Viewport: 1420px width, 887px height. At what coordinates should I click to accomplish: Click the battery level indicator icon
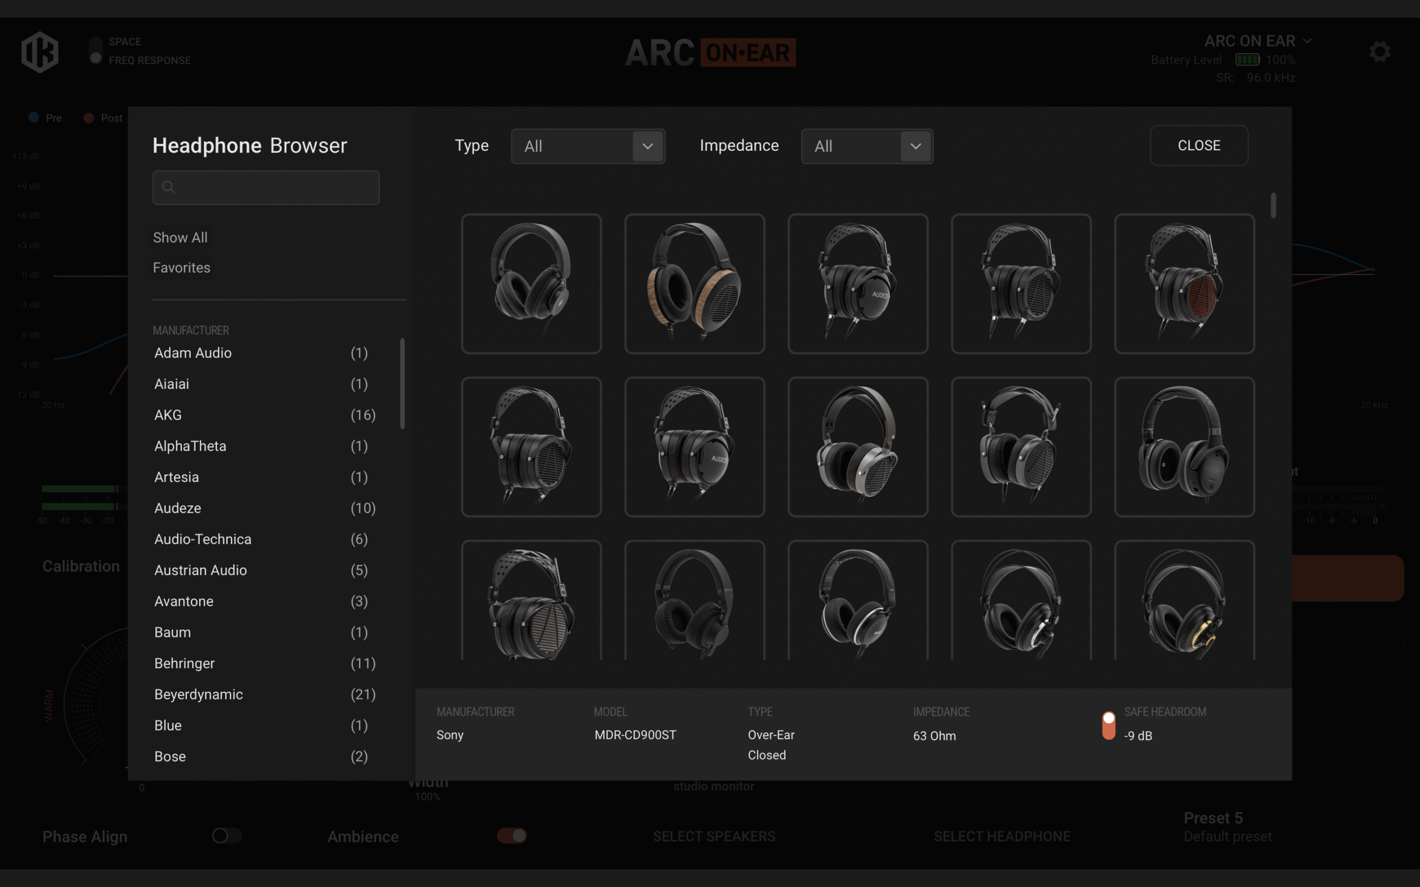(1246, 60)
